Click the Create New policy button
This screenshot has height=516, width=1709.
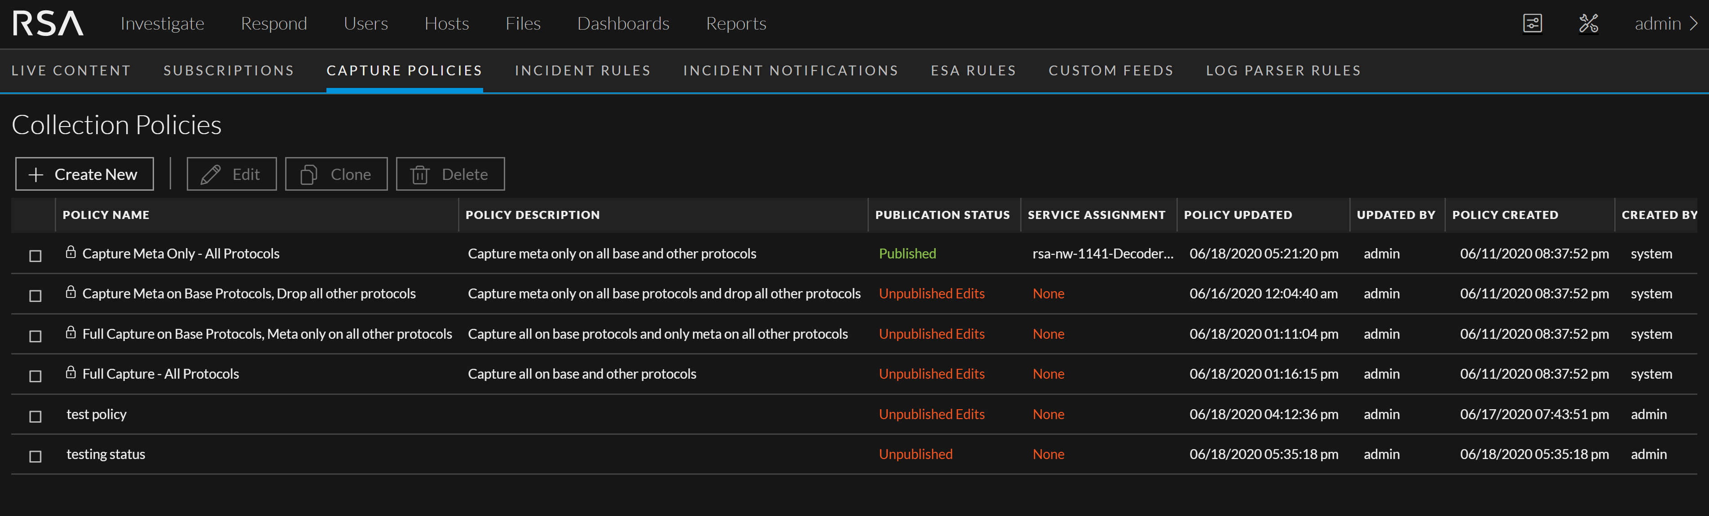tap(84, 175)
